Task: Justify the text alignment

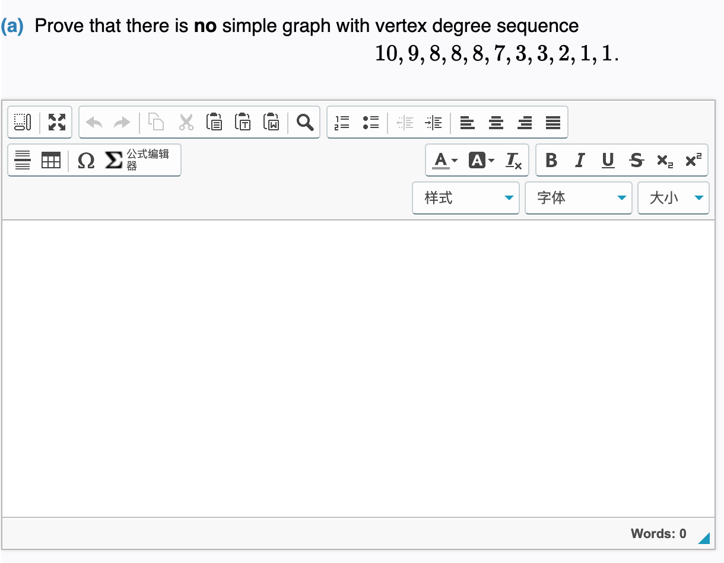Action: pyautogui.click(x=553, y=123)
